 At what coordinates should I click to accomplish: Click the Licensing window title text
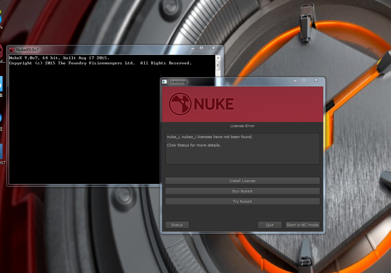click(x=178, y=82)
